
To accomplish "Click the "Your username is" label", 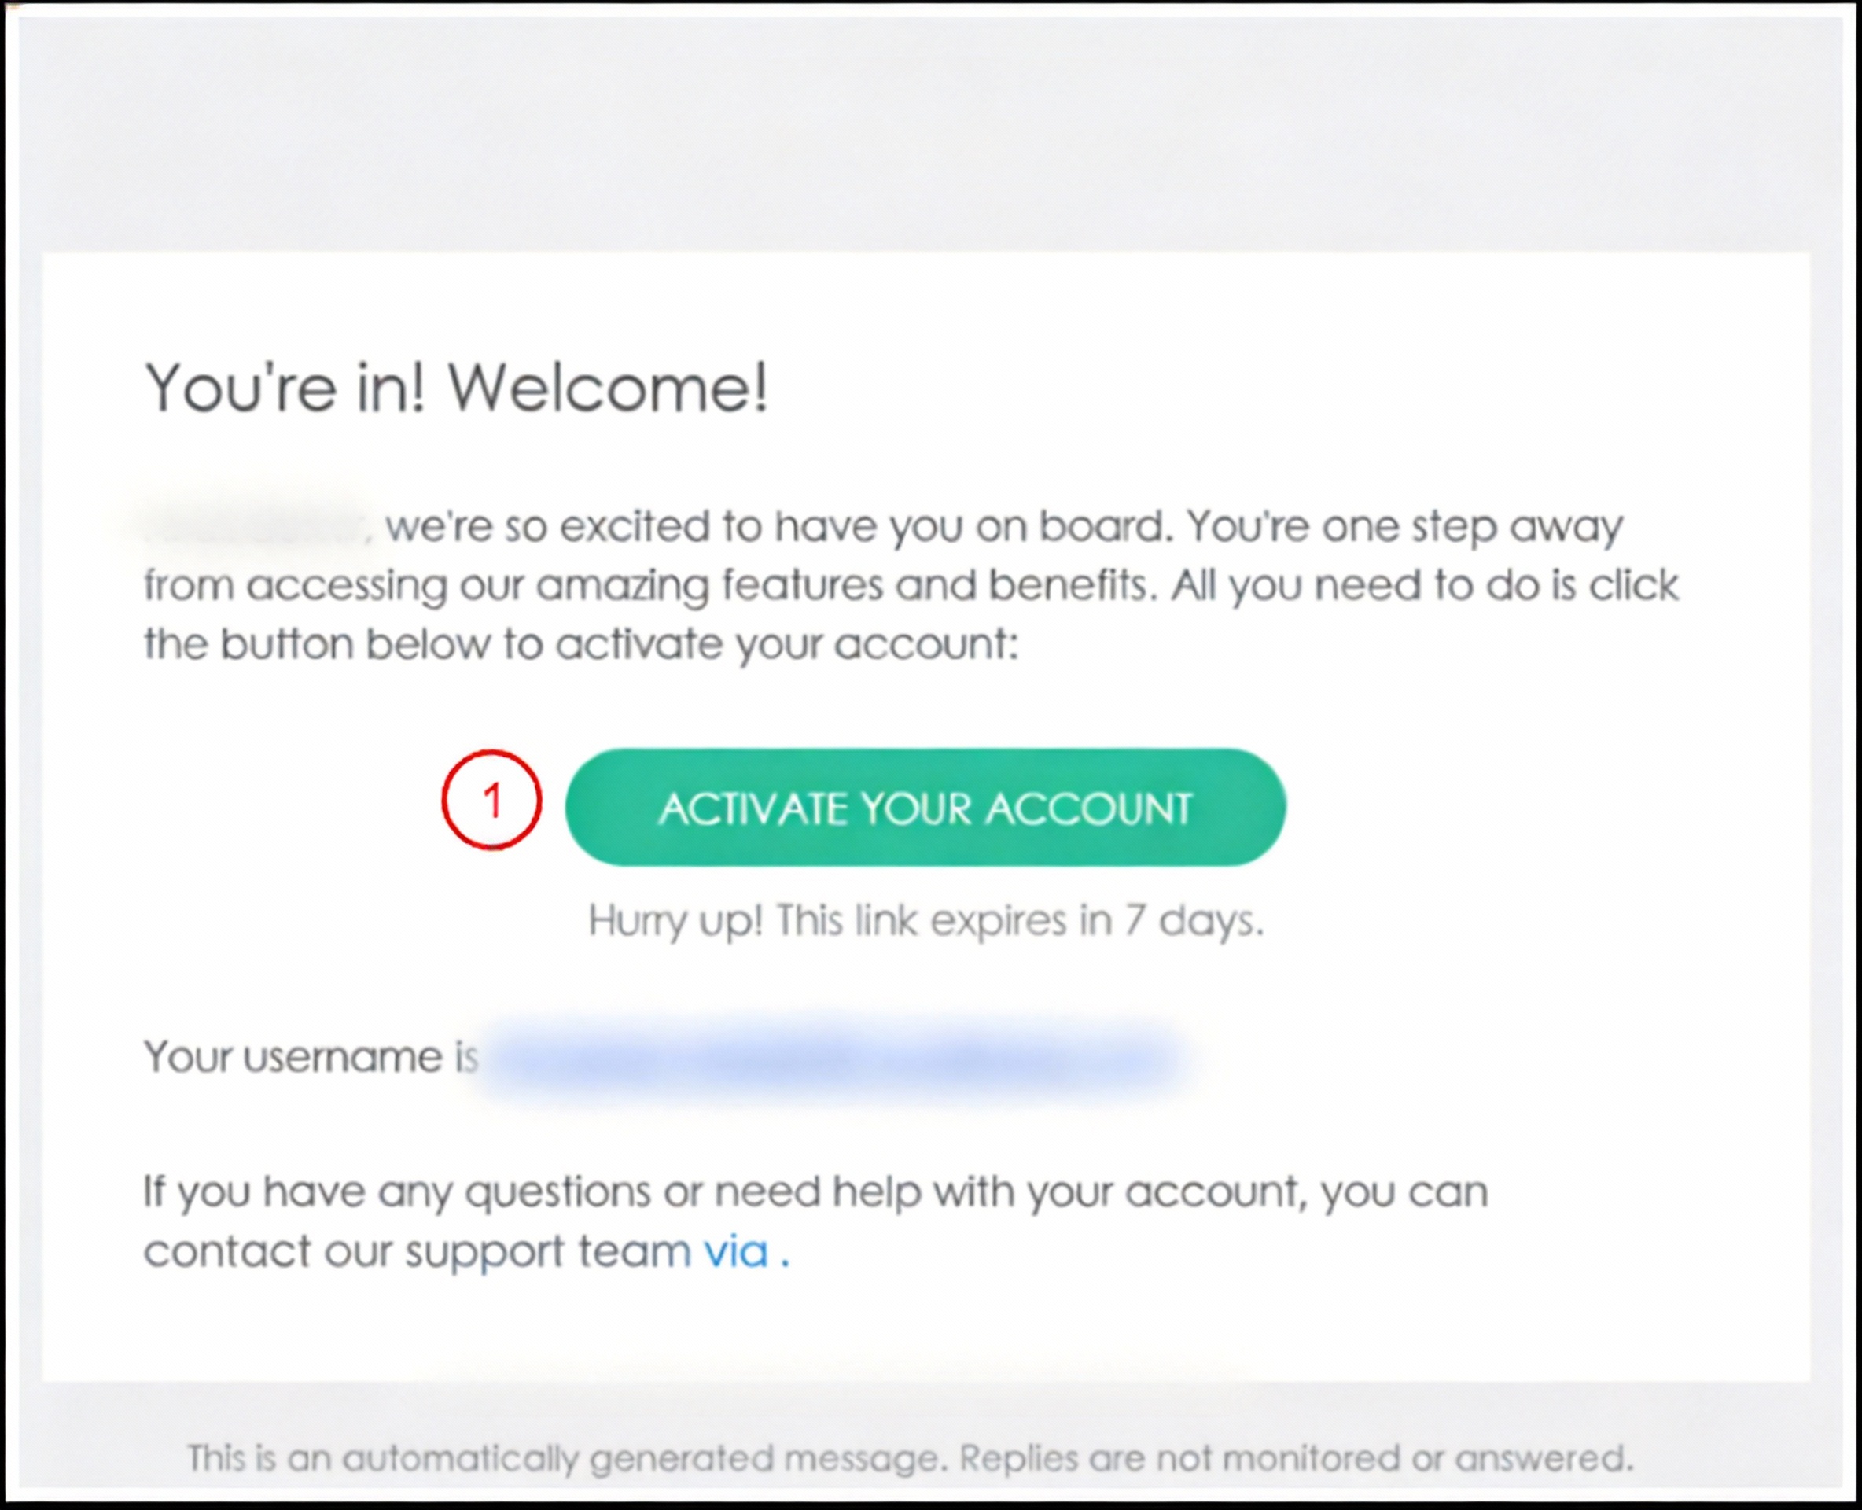I will coord(311,1058).
